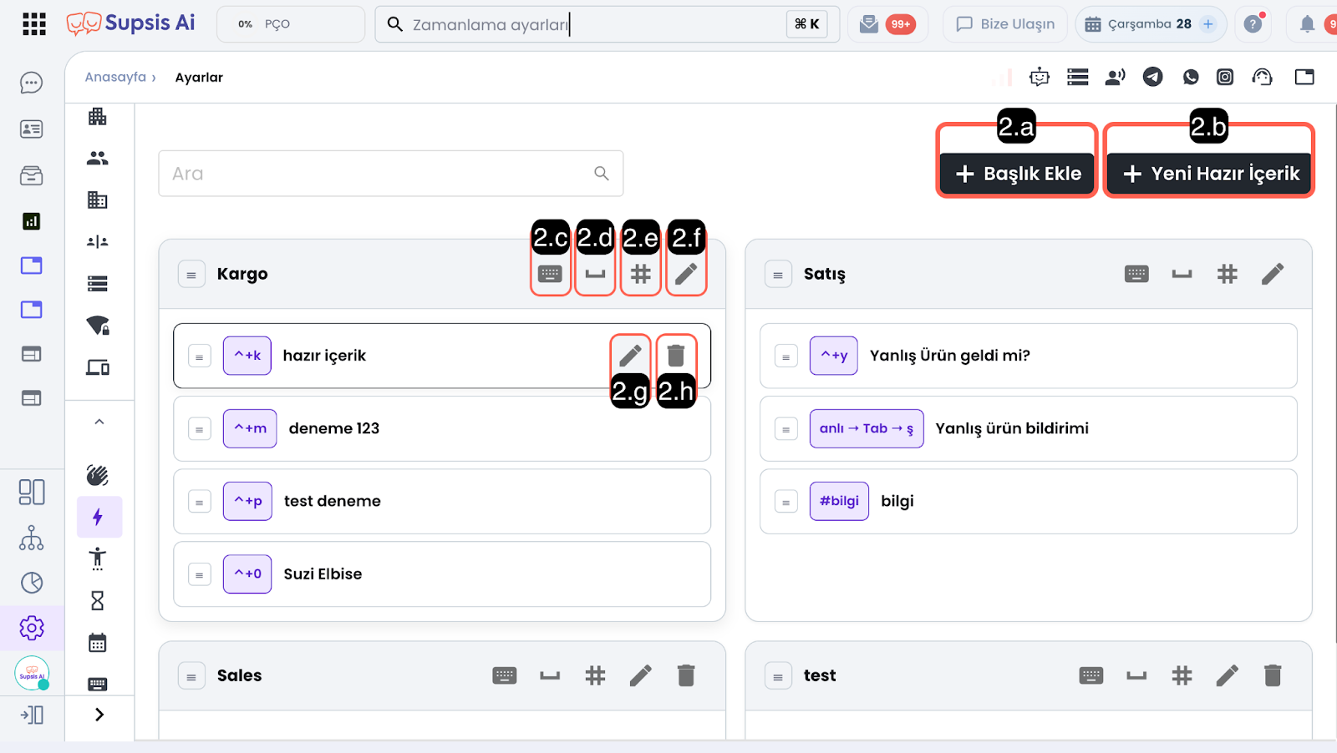Open the WhatsApp channel icon

point(1191,77)
